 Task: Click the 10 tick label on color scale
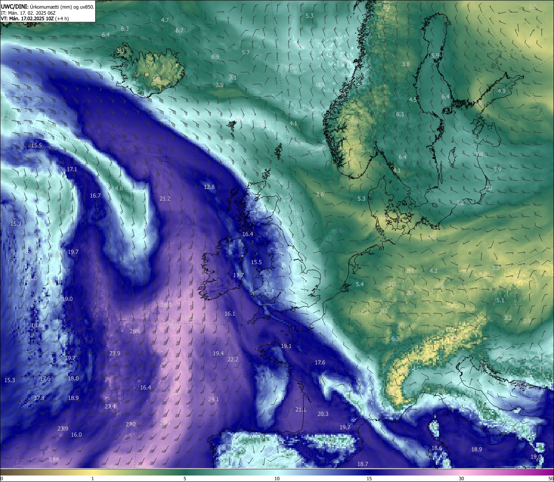click(x=277, y=479)
